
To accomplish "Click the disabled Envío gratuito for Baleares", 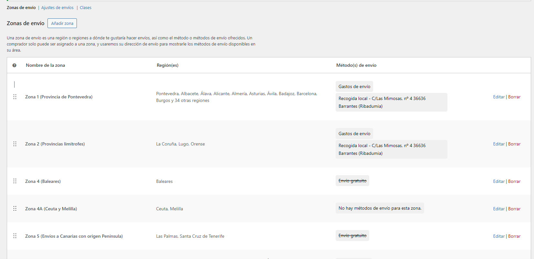I will click(352, 181).
